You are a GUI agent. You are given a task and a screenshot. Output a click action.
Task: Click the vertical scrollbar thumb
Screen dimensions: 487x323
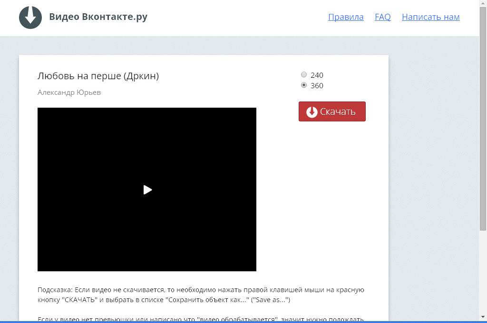coord(483,119)
